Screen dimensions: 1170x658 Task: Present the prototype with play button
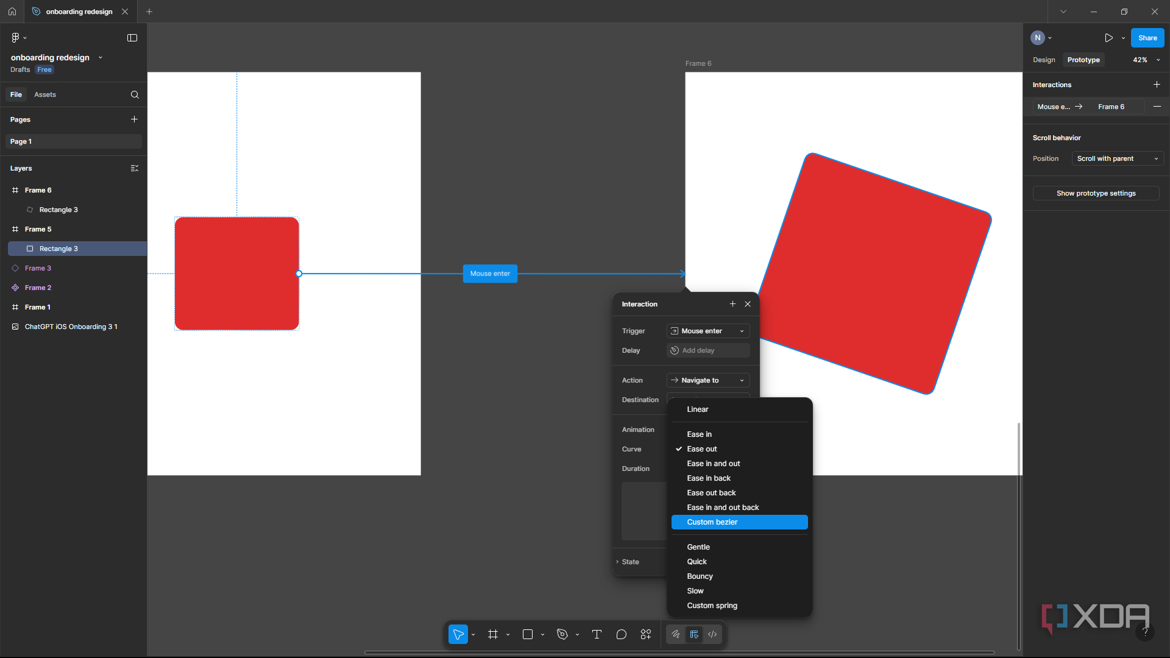coord(1108,38)
